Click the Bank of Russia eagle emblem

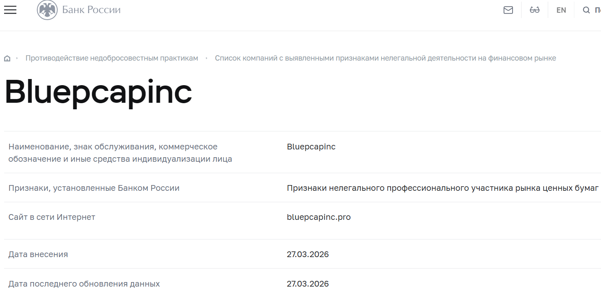(47, 10)
